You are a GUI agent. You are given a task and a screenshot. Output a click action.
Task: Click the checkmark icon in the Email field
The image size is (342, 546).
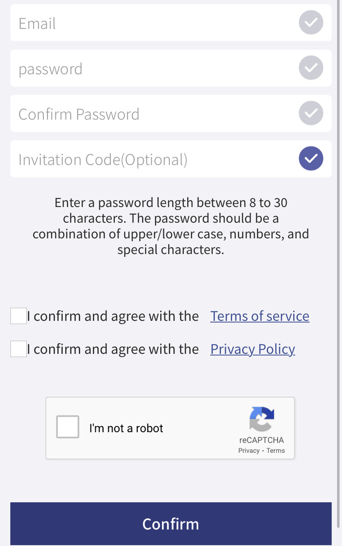point(311,23)
